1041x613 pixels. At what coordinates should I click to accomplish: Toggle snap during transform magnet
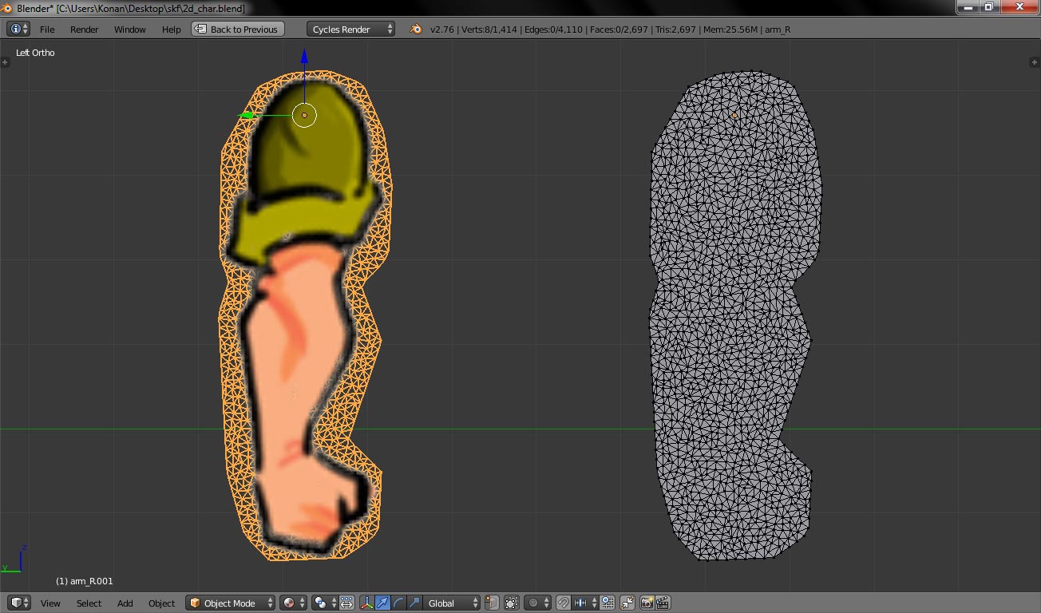(x=563, y=603)
